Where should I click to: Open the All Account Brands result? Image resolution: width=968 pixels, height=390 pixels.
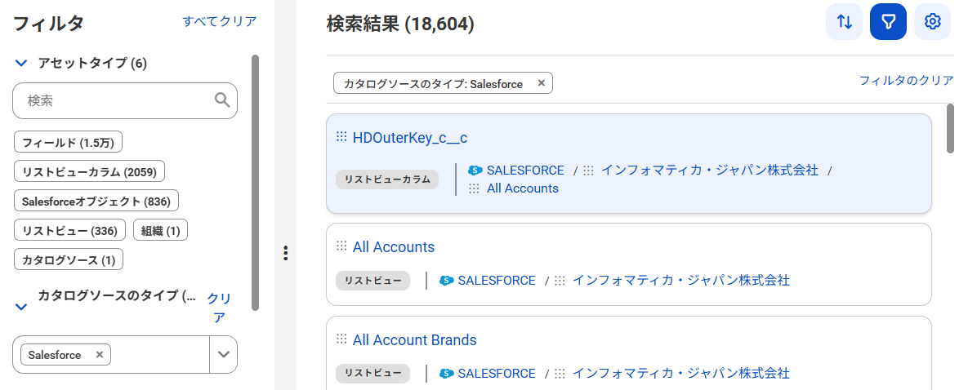[x=414, y=340]
